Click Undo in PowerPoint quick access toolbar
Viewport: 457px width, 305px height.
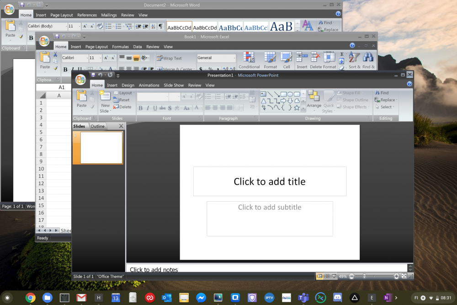[100, 75]
